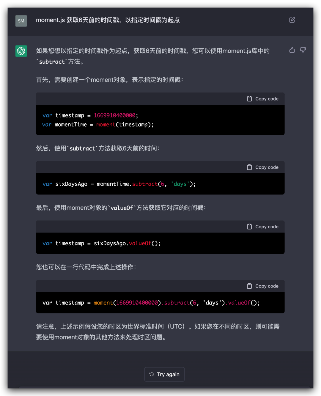
Task: Copy code of sixDaysAgo.valueOf snippet
Action: [263, 227]
